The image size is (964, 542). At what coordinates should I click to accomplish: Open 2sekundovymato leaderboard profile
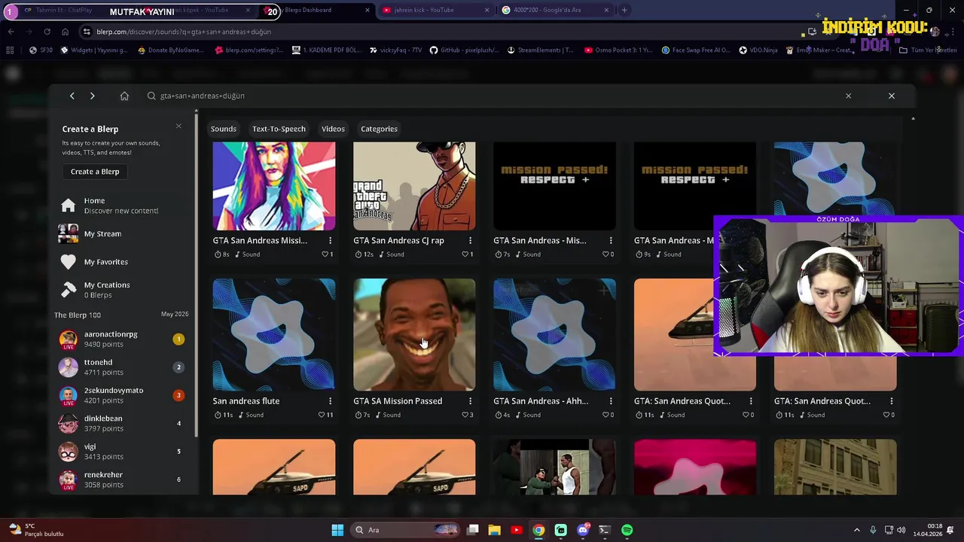pos(123,395)
